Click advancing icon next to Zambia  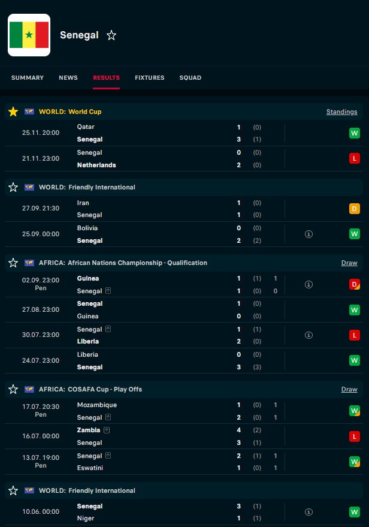(x=107, y=430)
